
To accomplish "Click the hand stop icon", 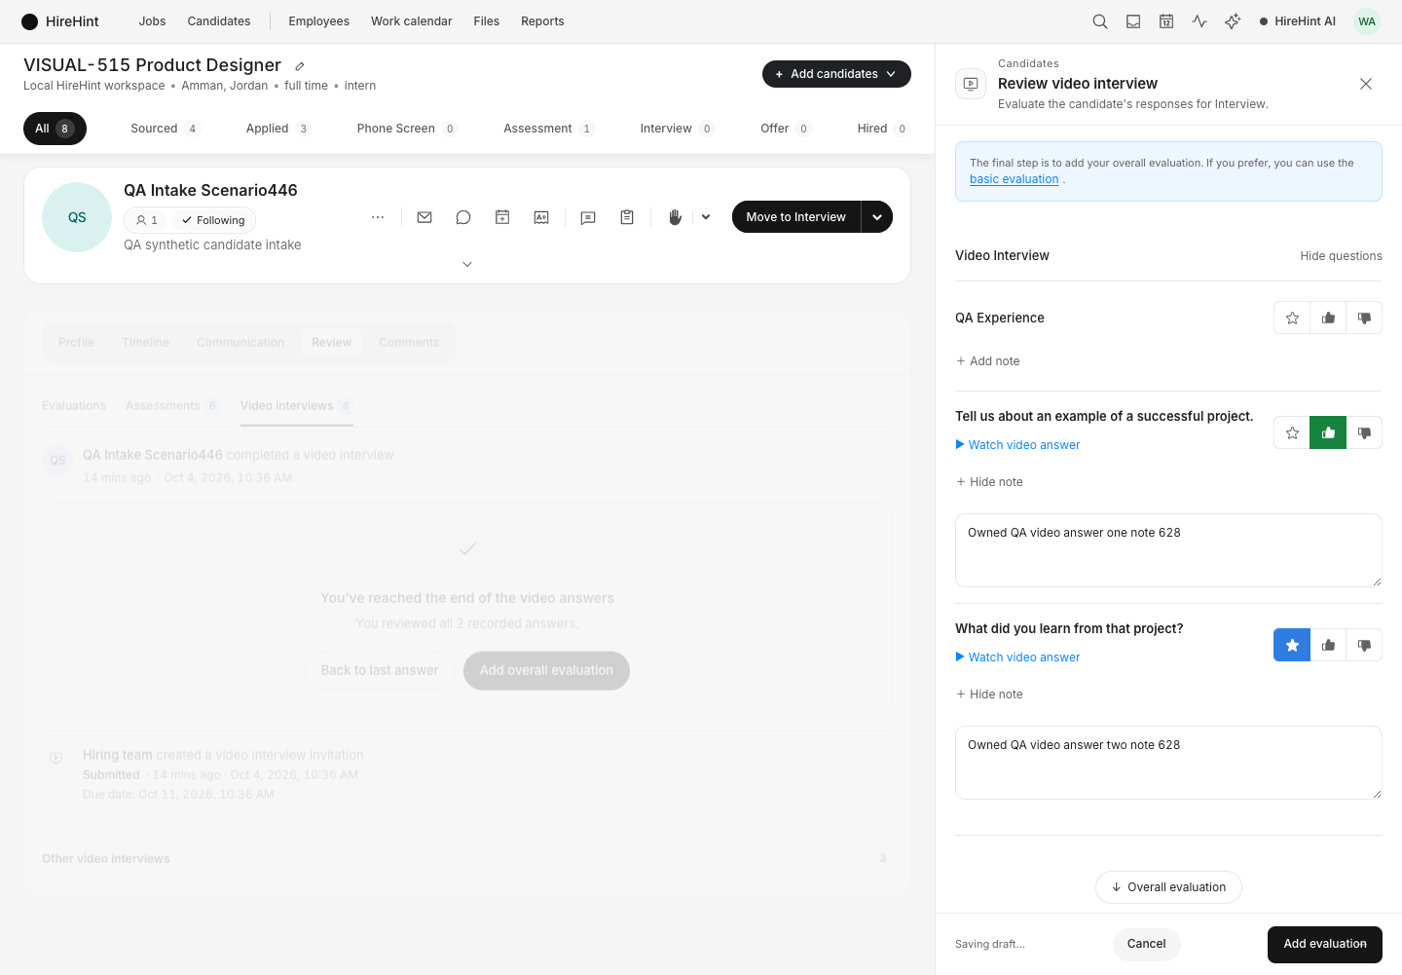I will click(x=675, y=217).
